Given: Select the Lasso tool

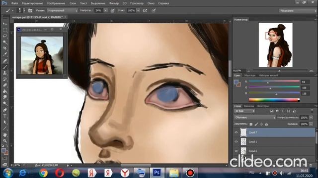Looking at the screenshot, I should tap(5, 36).
